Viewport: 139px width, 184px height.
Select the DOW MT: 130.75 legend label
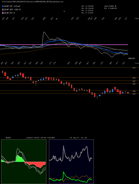(x=12, y=10)
